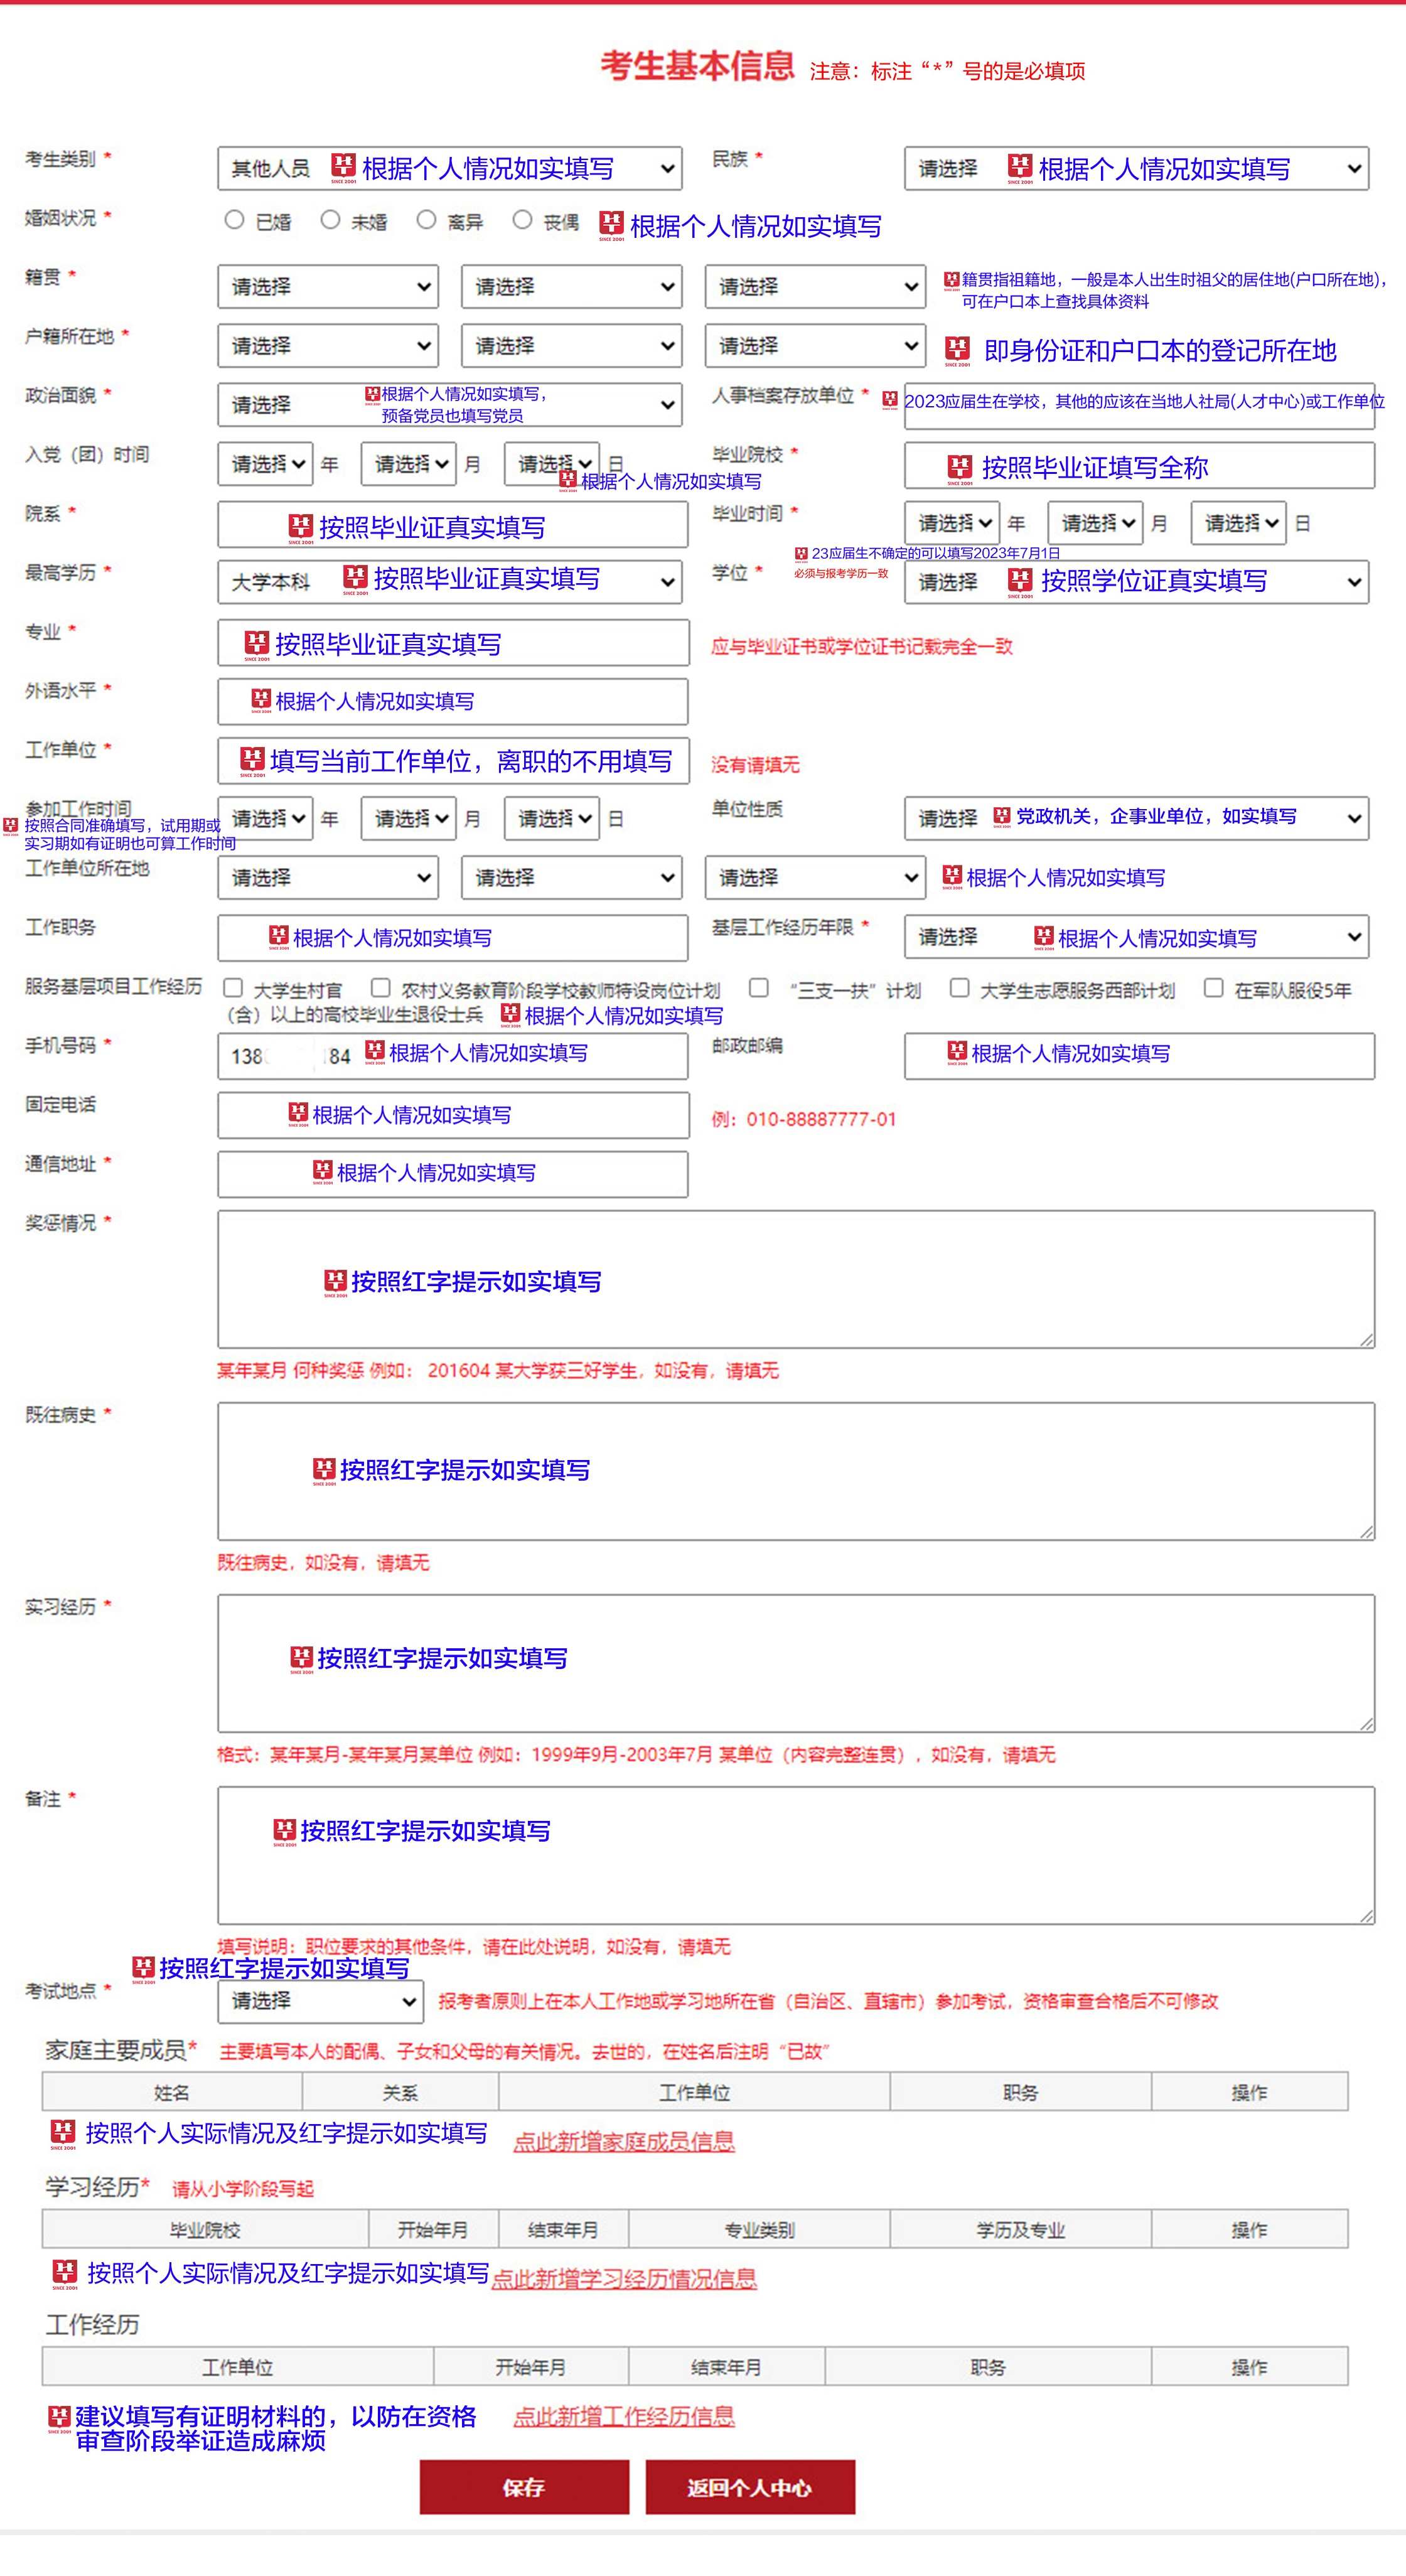Open 基层工作经历年限 dropdown
Image resolution: width=1406 pixels, height=2576 pixels.
(x=1136, y=937)
